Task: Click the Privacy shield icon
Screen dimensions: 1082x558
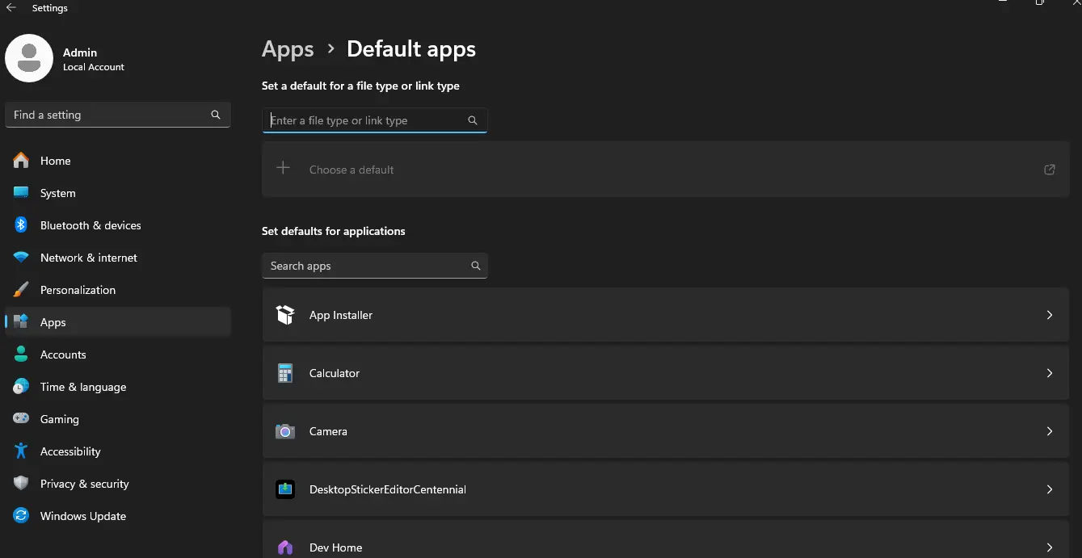Action: [x=21, y=484]
